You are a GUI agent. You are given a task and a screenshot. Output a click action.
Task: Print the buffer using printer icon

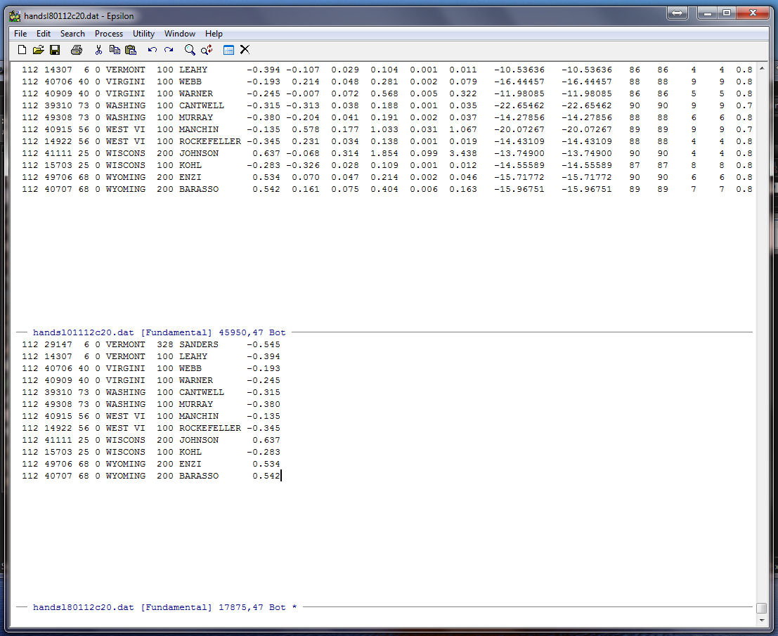77,50
